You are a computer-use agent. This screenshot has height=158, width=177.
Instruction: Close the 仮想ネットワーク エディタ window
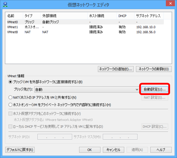coord(170,3)
